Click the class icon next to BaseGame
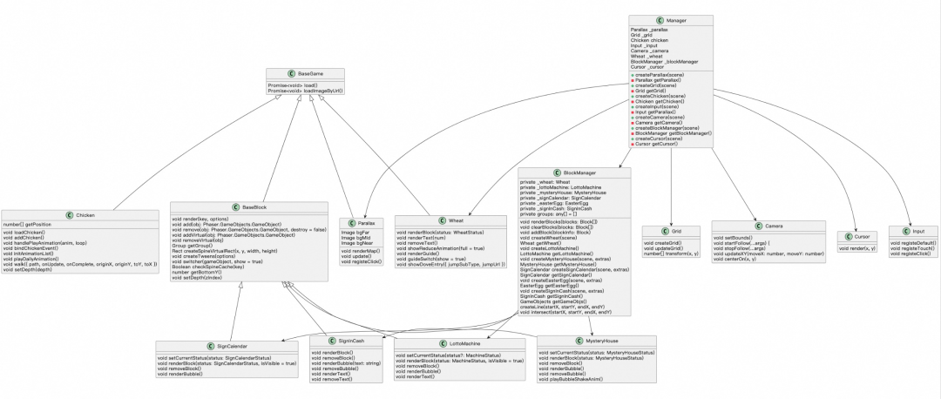The width and height of the screenshot is (941, 399). pos(292,73)
